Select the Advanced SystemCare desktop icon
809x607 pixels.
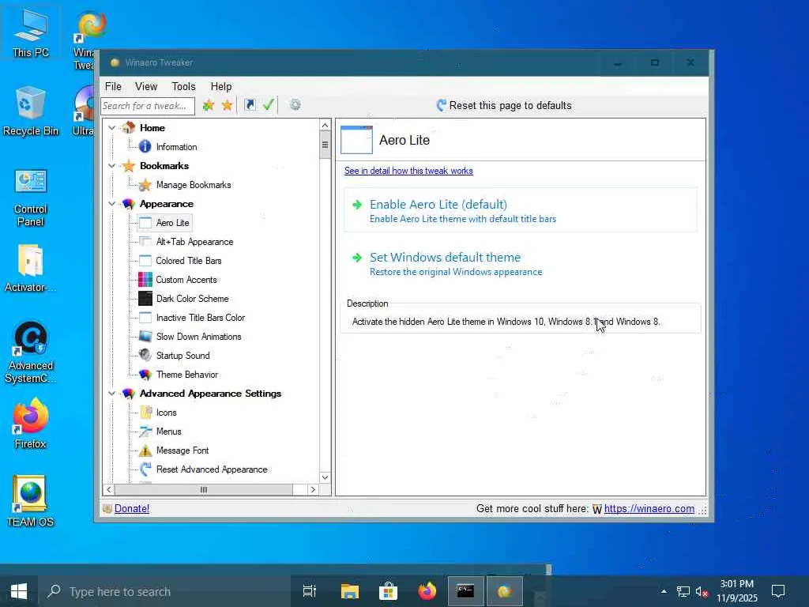(x=31, y=353)
